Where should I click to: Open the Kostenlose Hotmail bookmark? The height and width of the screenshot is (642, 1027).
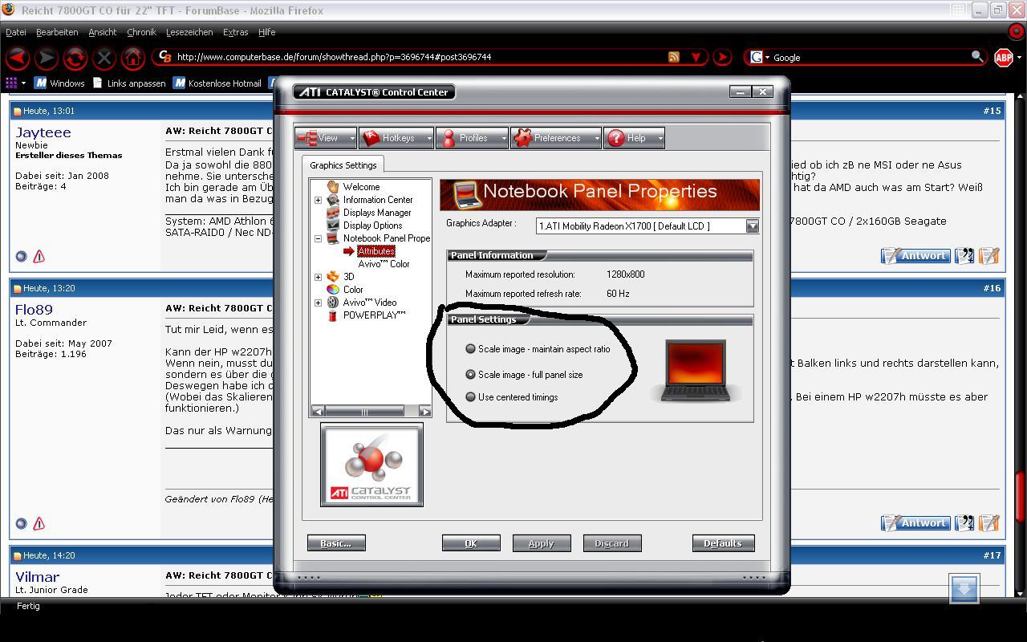point(217,83)
